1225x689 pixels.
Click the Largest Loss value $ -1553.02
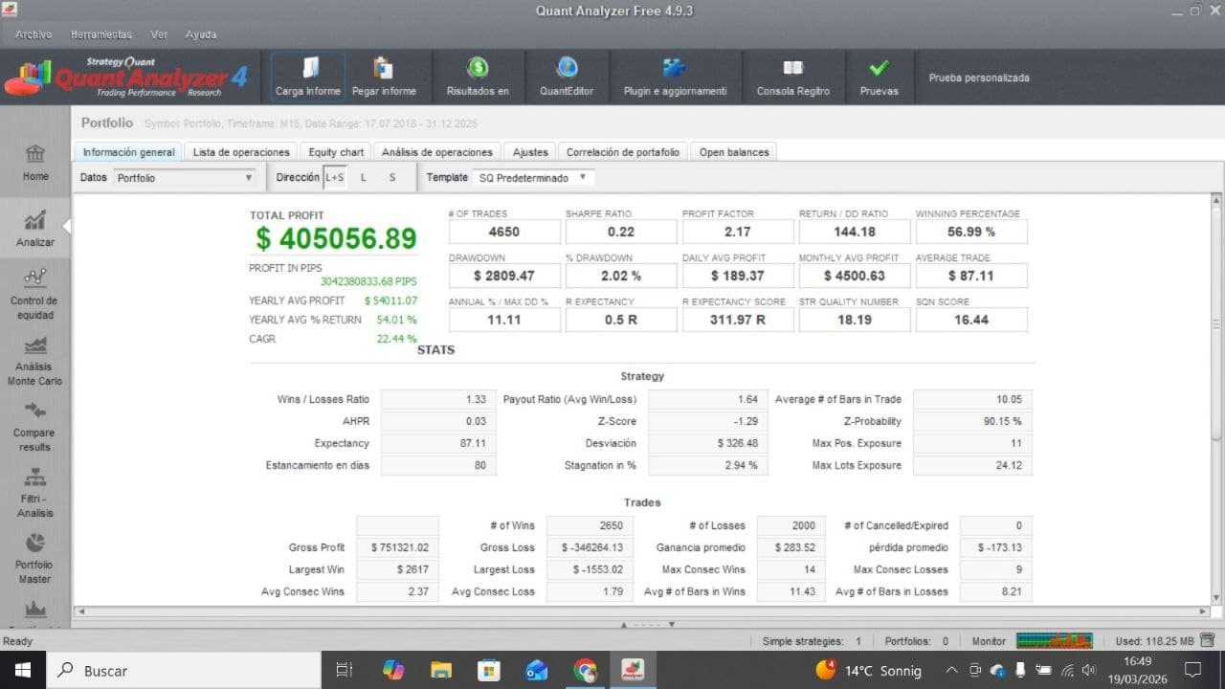(x=590, y=569)
